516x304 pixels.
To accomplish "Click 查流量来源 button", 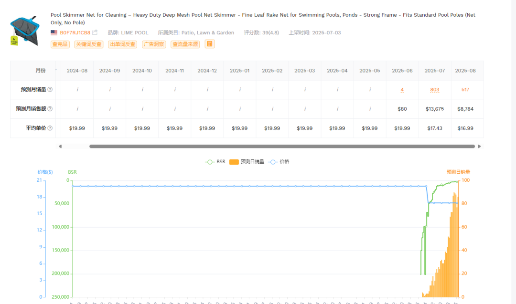I will (x=185, y=44).
